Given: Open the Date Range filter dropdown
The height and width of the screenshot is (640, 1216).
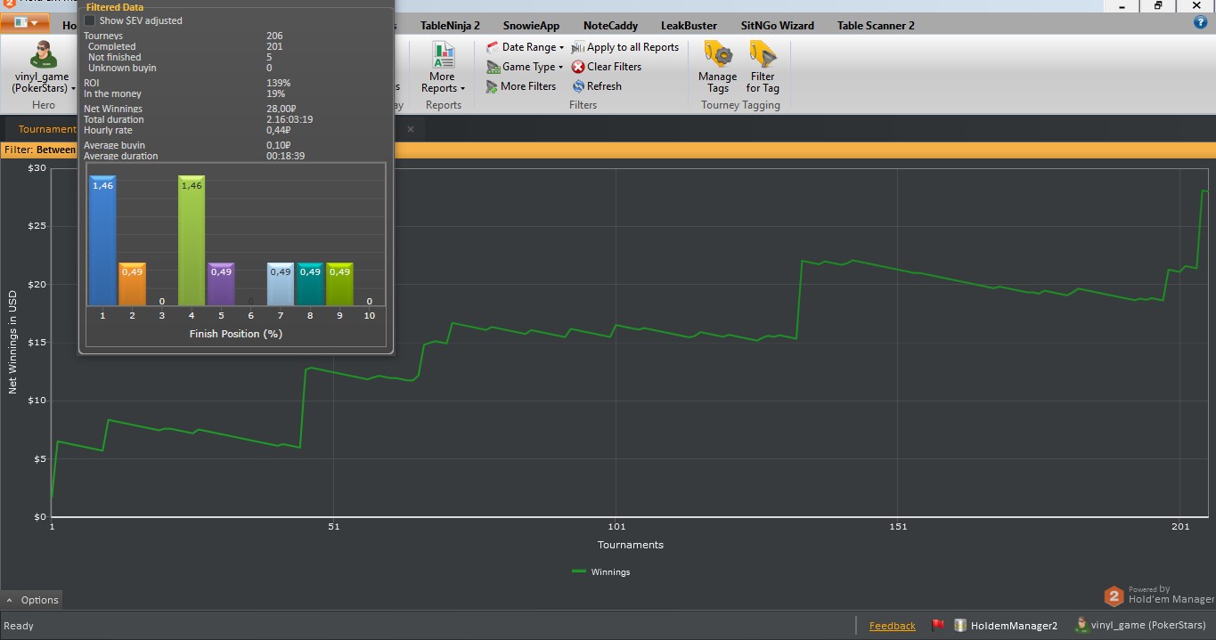Looking at the screenshot, I should [x=526, y=47].
